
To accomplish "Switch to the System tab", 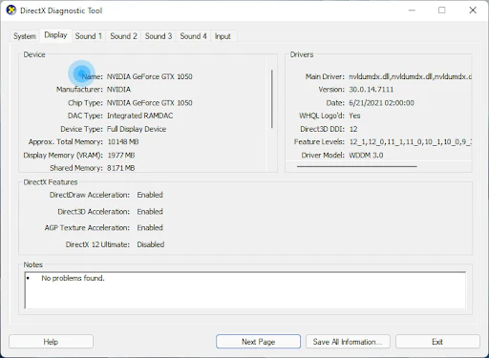I will pyautogui.click(x=25, y=36).
